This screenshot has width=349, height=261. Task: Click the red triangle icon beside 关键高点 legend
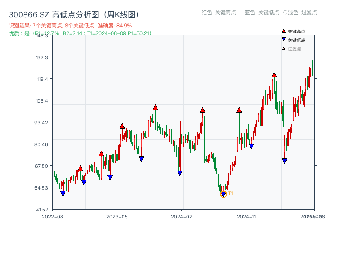pyautogui.click(x=284, y=31)
